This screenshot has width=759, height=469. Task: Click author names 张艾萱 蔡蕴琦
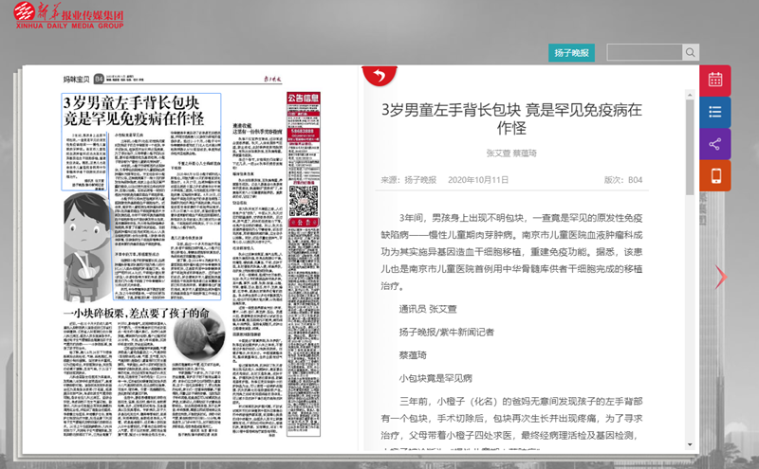[x=511, y=153]
